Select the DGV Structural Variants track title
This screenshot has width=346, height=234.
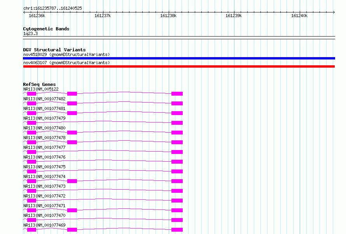tap(54, 50)
